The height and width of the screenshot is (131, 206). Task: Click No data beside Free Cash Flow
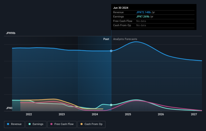click(141, 21)
